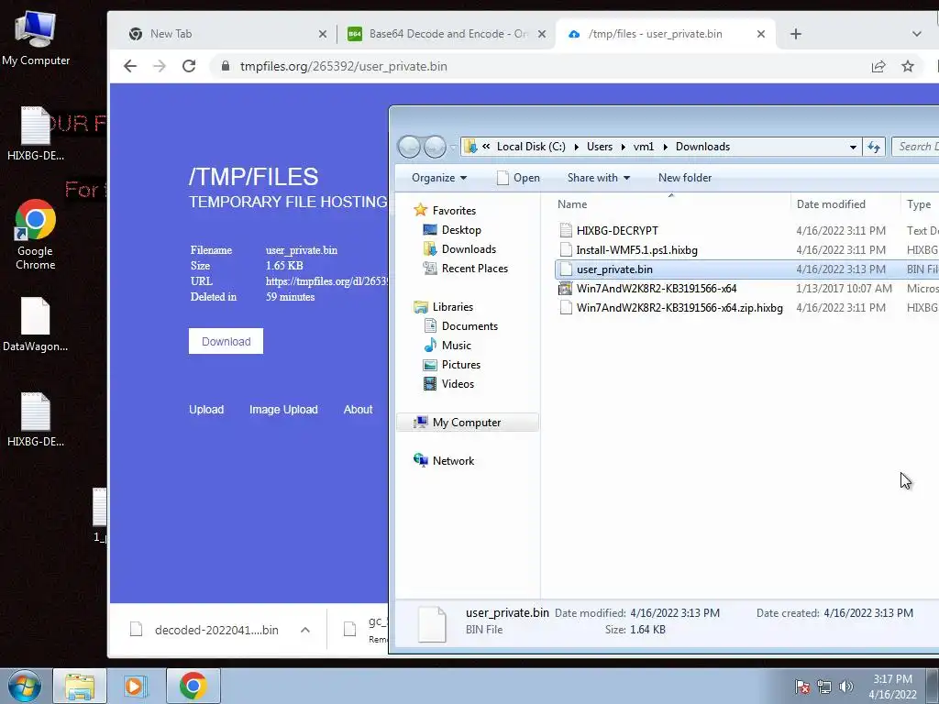This screenshot has height=704, width=939.
Task: Click Open in Explorer toolbar
Action: [519, 178]
